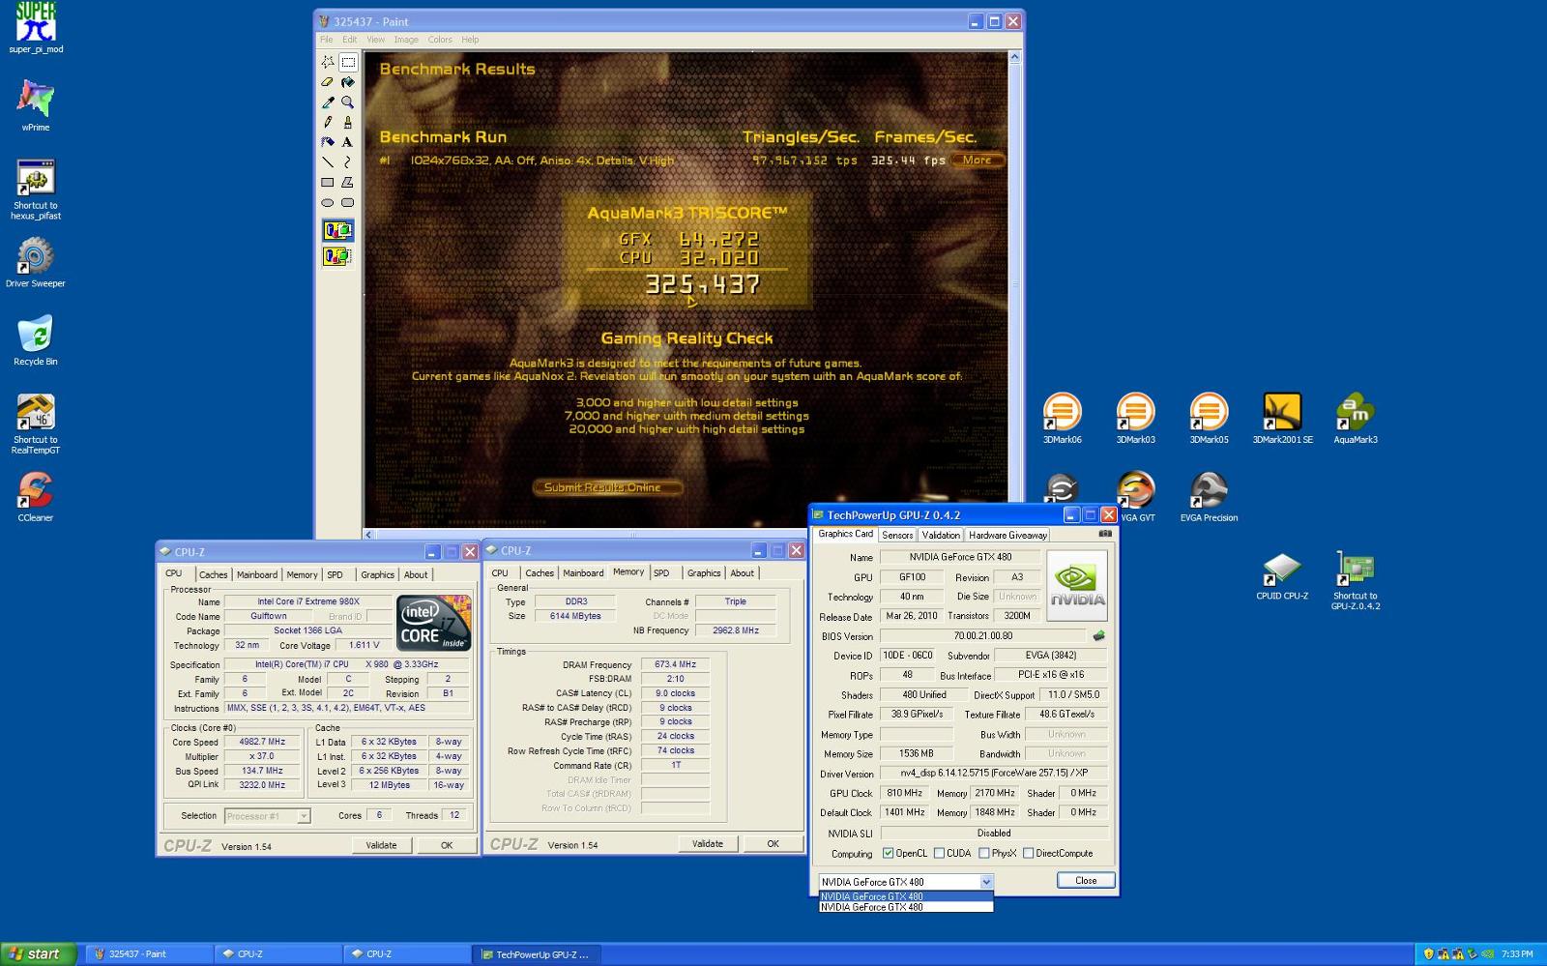Screen dimensions: 1547x966
Task: Select the Pick Color eyedropper tool
Action: tap(328, 102)
